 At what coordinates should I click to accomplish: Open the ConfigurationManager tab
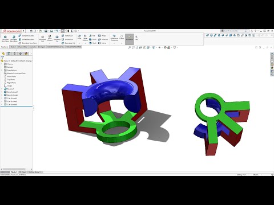tap(15, 54)
